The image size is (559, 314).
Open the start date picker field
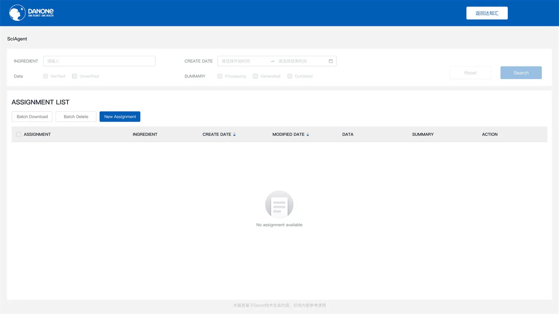click(x=244, y=61)
